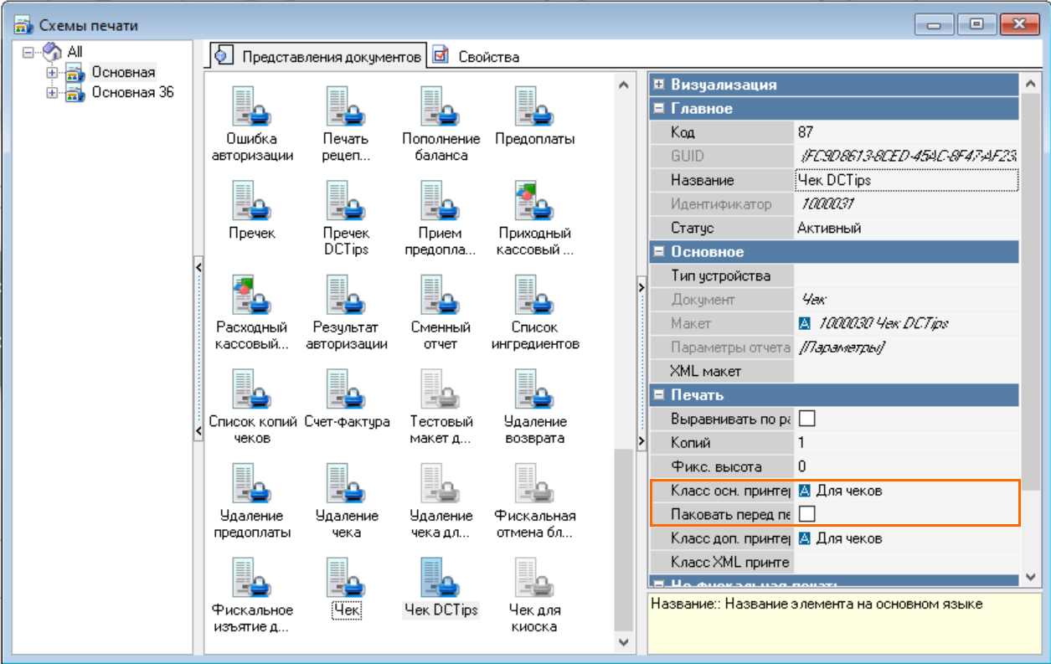Viewport: 1051px width, 664px height.
Task: Collapse the All root tree node
Action: (x=28, y=52)
